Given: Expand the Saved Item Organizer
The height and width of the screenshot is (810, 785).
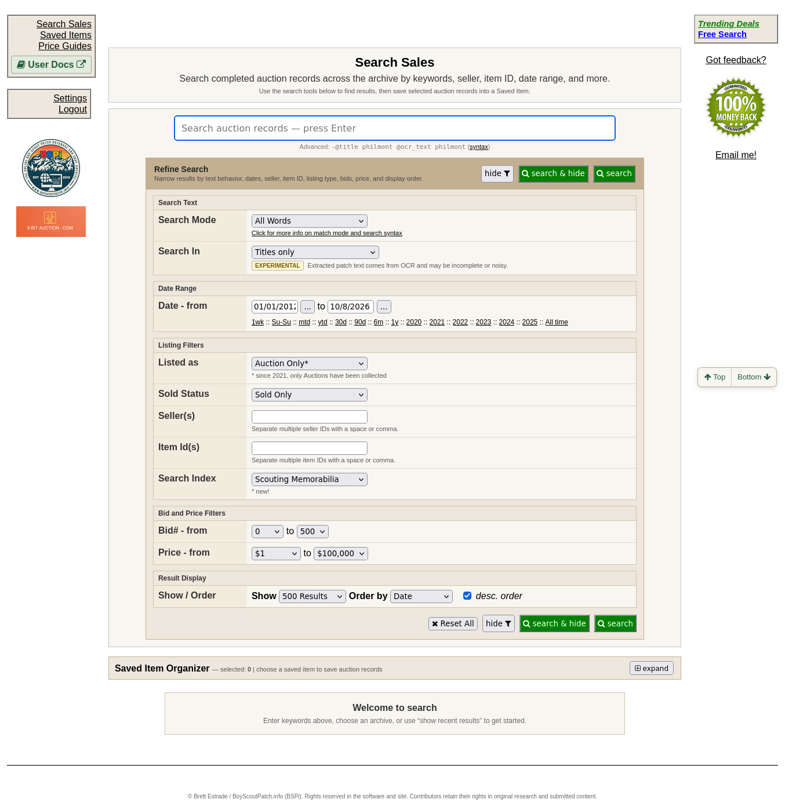Looking at the screenshot, I should (x=652, y=668).
